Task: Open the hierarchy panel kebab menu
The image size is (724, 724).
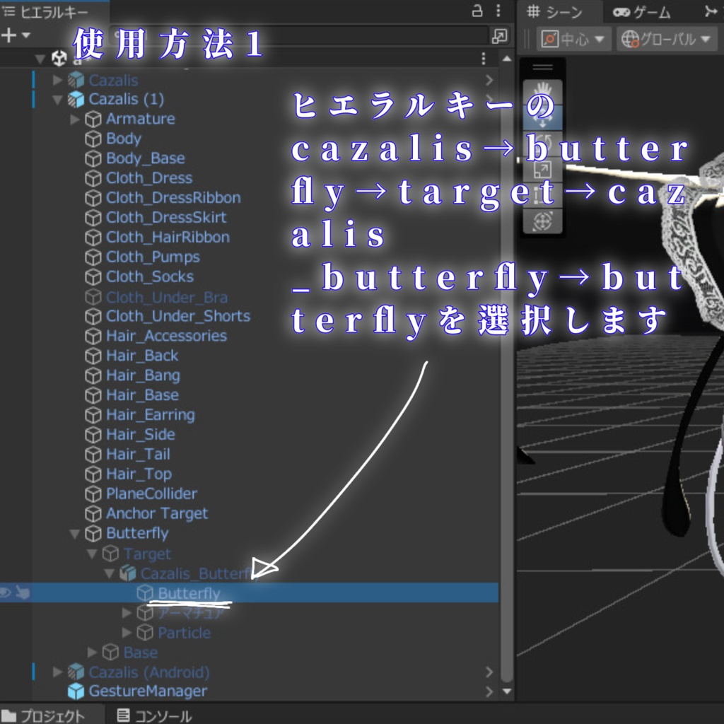Action: (497, 8)
